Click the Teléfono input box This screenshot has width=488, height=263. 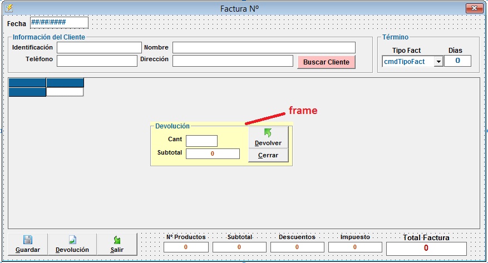(96, 61)
